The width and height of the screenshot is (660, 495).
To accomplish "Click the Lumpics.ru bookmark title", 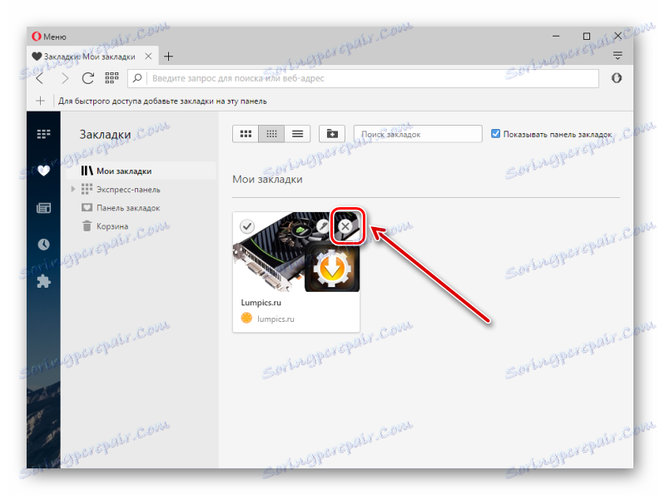I will point(261,303).
